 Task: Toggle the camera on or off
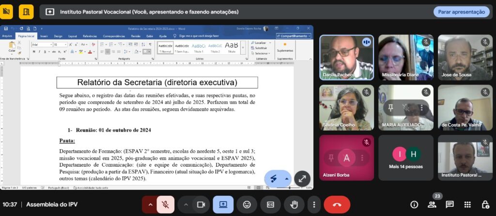[x=201, y=204]
